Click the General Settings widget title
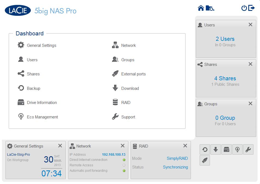260x184 pixels. pyautogui.click(x=29, y=146)
